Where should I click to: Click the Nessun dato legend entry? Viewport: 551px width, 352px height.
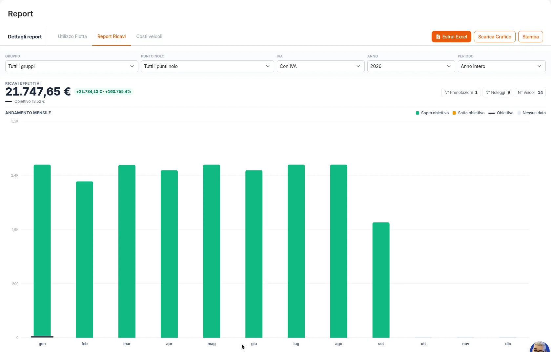(x=532, y=113)
